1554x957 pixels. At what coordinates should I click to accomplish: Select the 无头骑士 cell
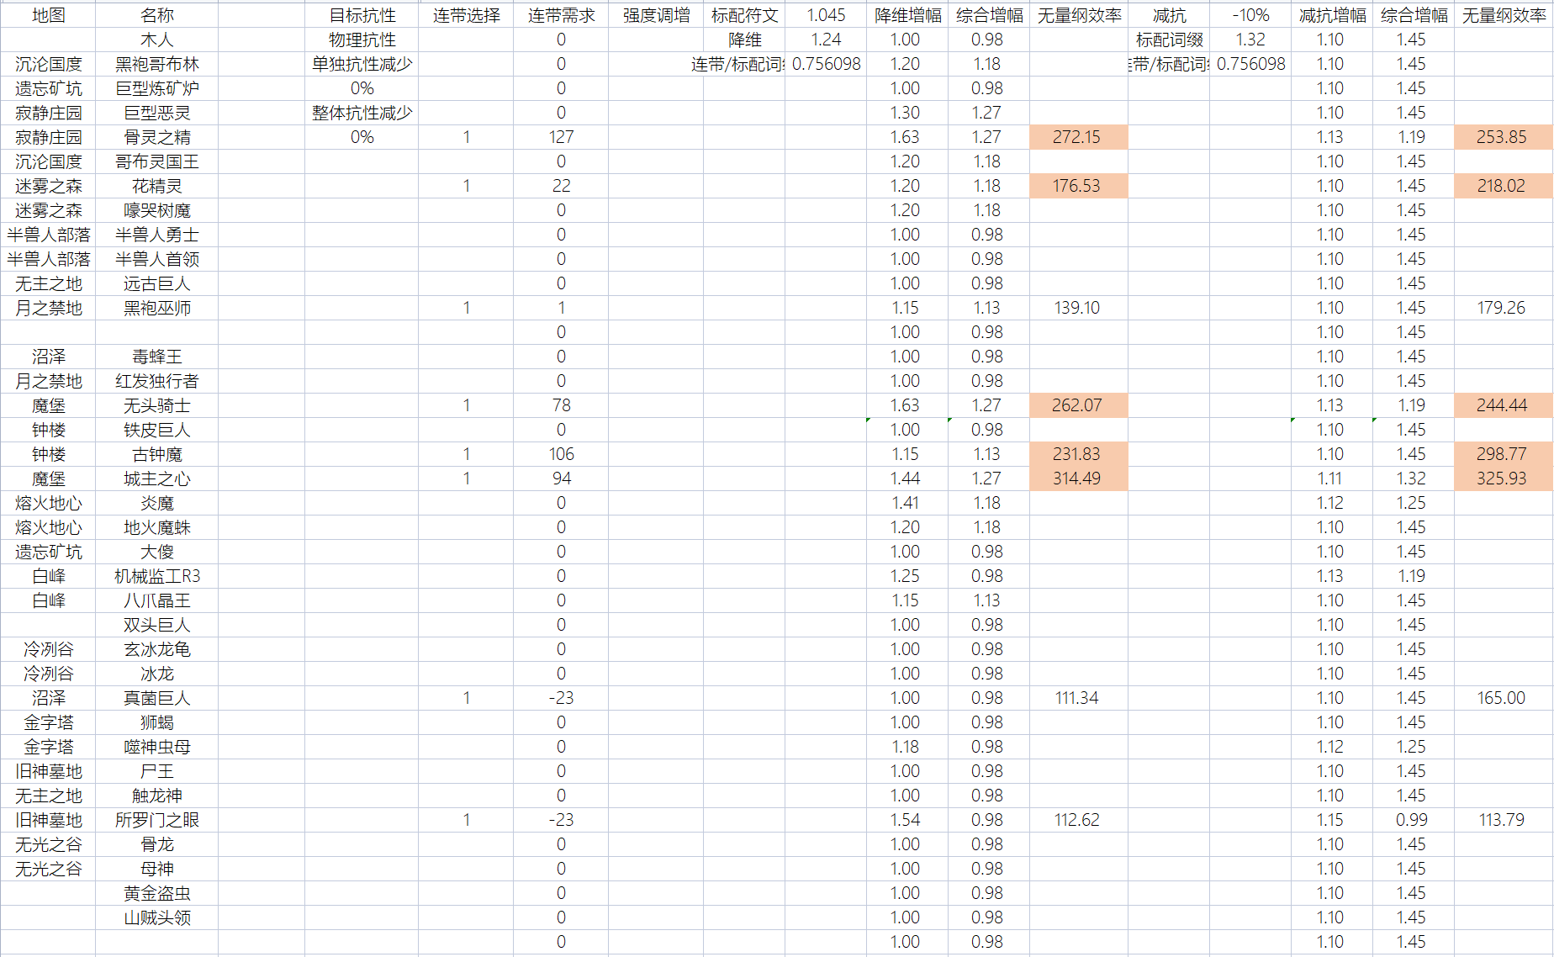[157, 405]
